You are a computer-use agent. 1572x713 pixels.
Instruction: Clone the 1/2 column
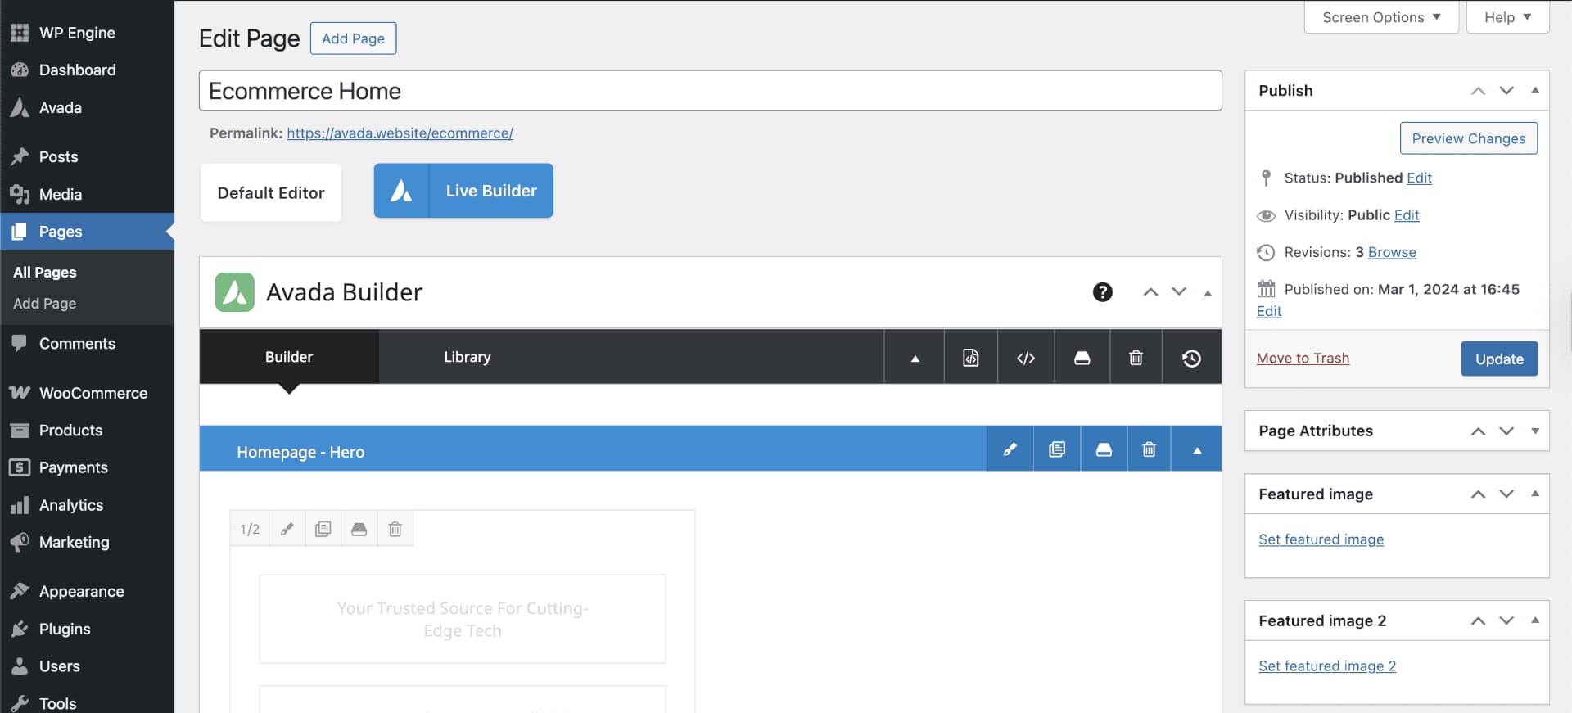click(x=323, y=529)
